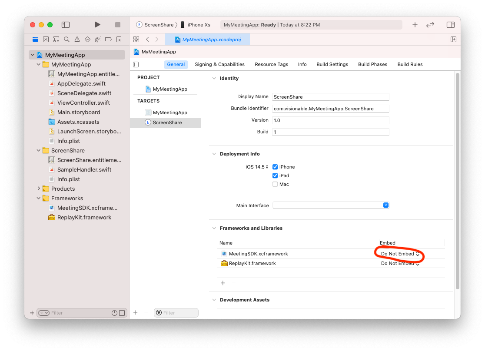Open iOS 14.5 deployment target dropdown
Viewport: 485px width, 351px height.
257,167
